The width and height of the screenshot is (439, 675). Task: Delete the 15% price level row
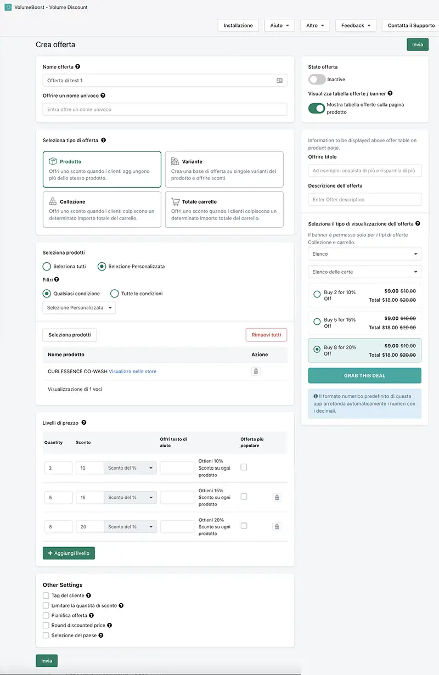(277, 497)
